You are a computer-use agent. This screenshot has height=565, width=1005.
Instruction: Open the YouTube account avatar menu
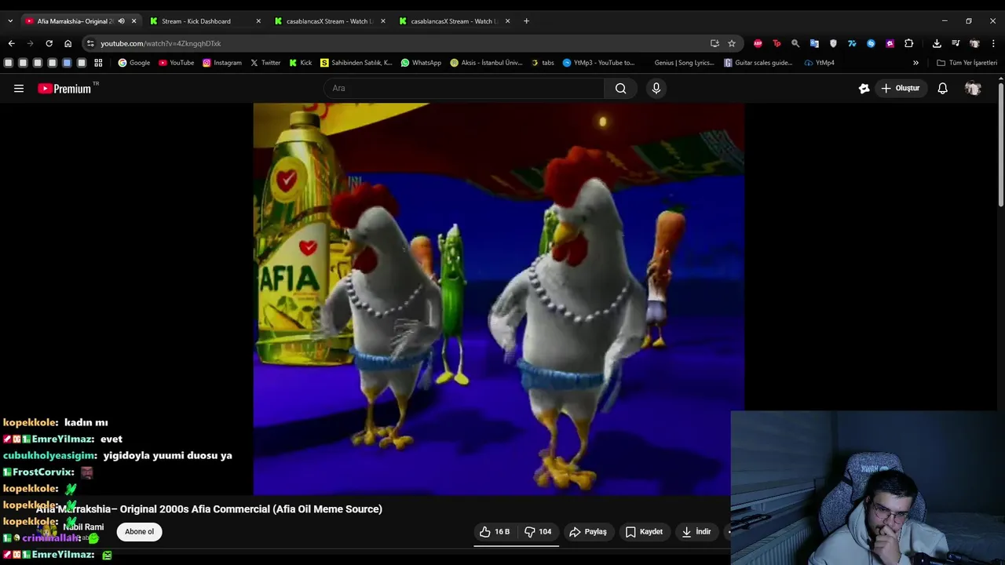coord(973,89)
